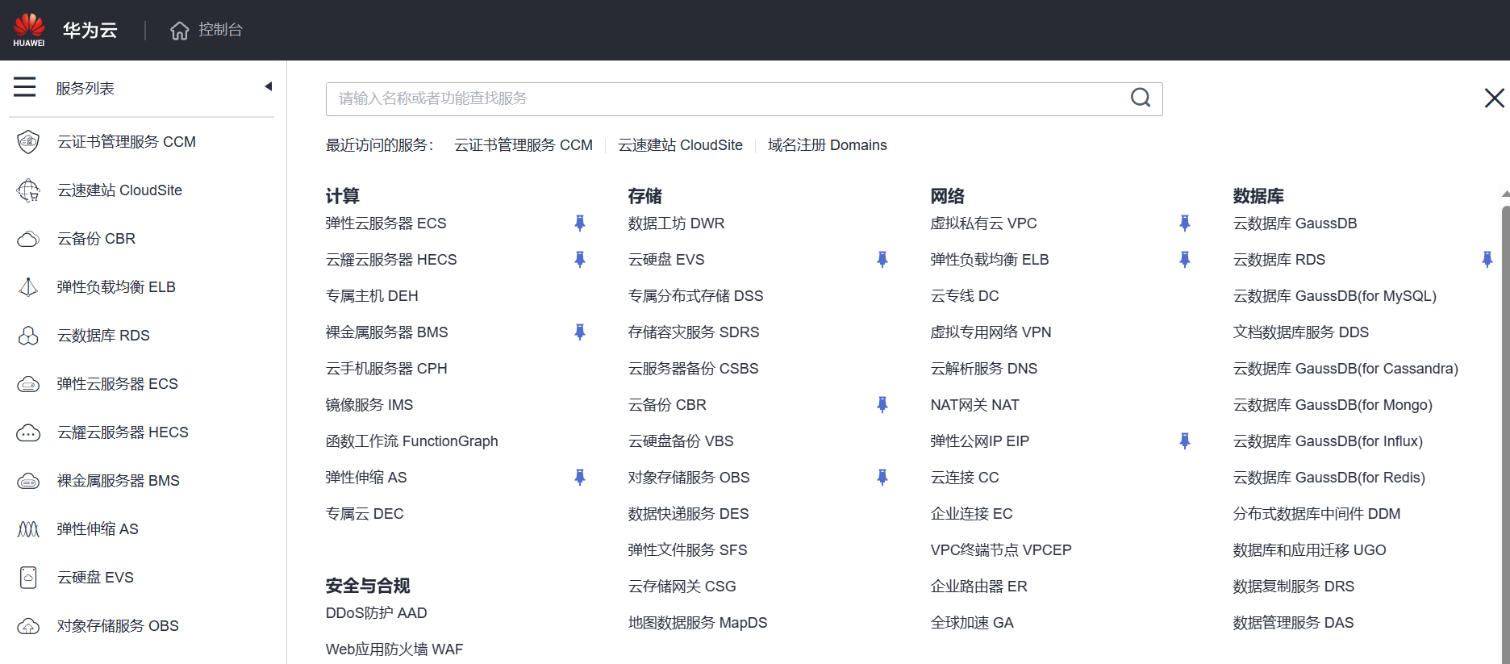Image resolution: width=1510 pixels, height=664 pixels.
Task: Toggle pin for 弹性公网IP EIP
Action: (x=1184, y=441)
